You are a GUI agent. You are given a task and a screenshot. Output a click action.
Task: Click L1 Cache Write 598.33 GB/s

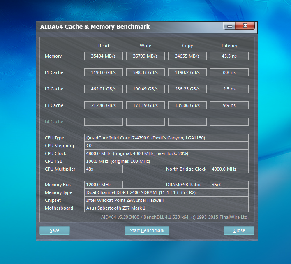coord(145,72)
